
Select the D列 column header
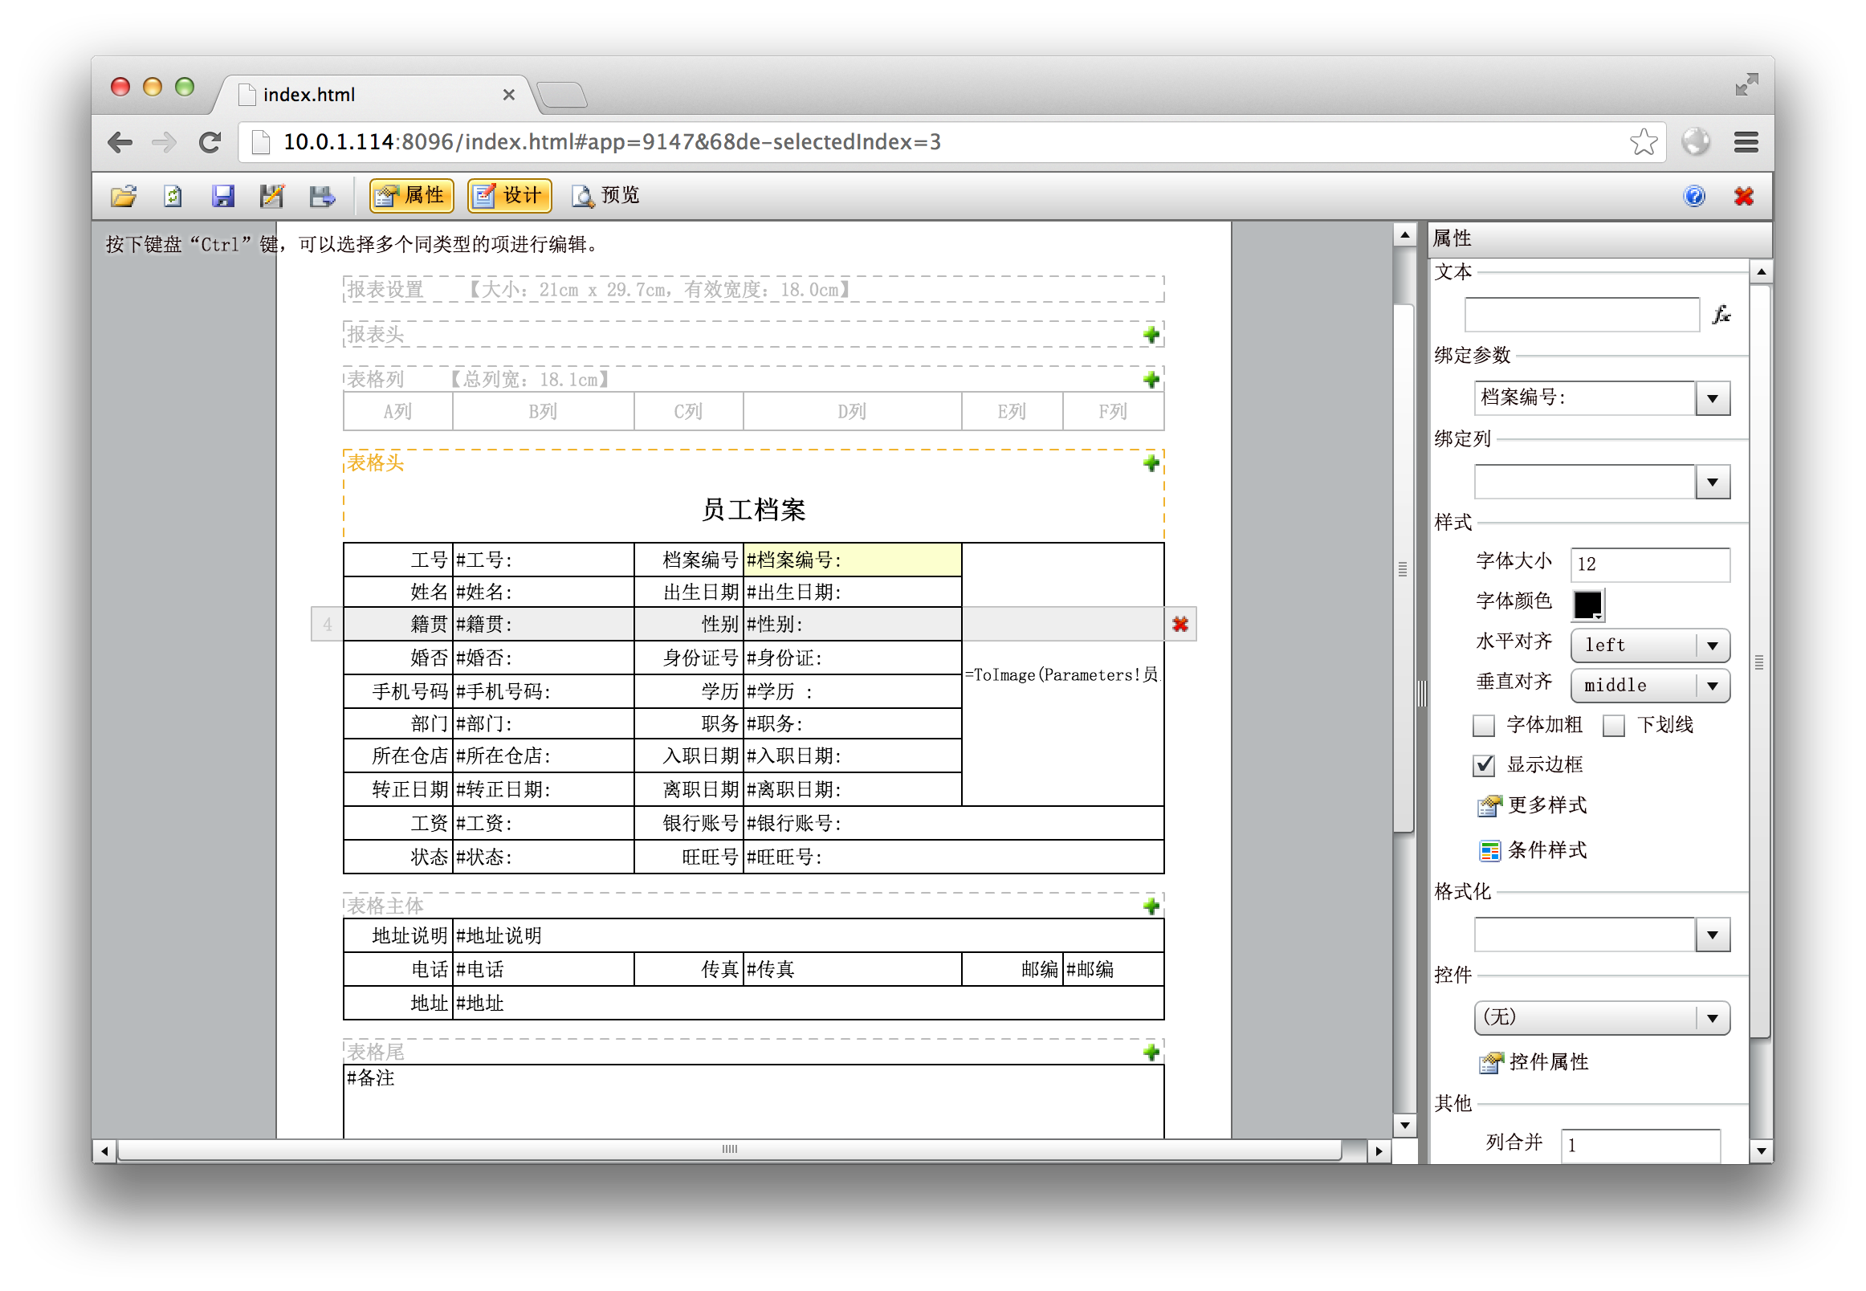click(x=852, y=412)
